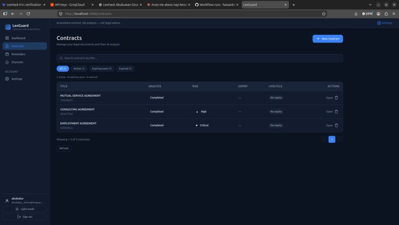Open the browser hamburger menu

pyautogui.click(x=394, y=14)
